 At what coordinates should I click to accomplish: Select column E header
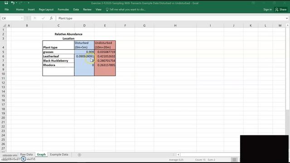click(105, 25)
